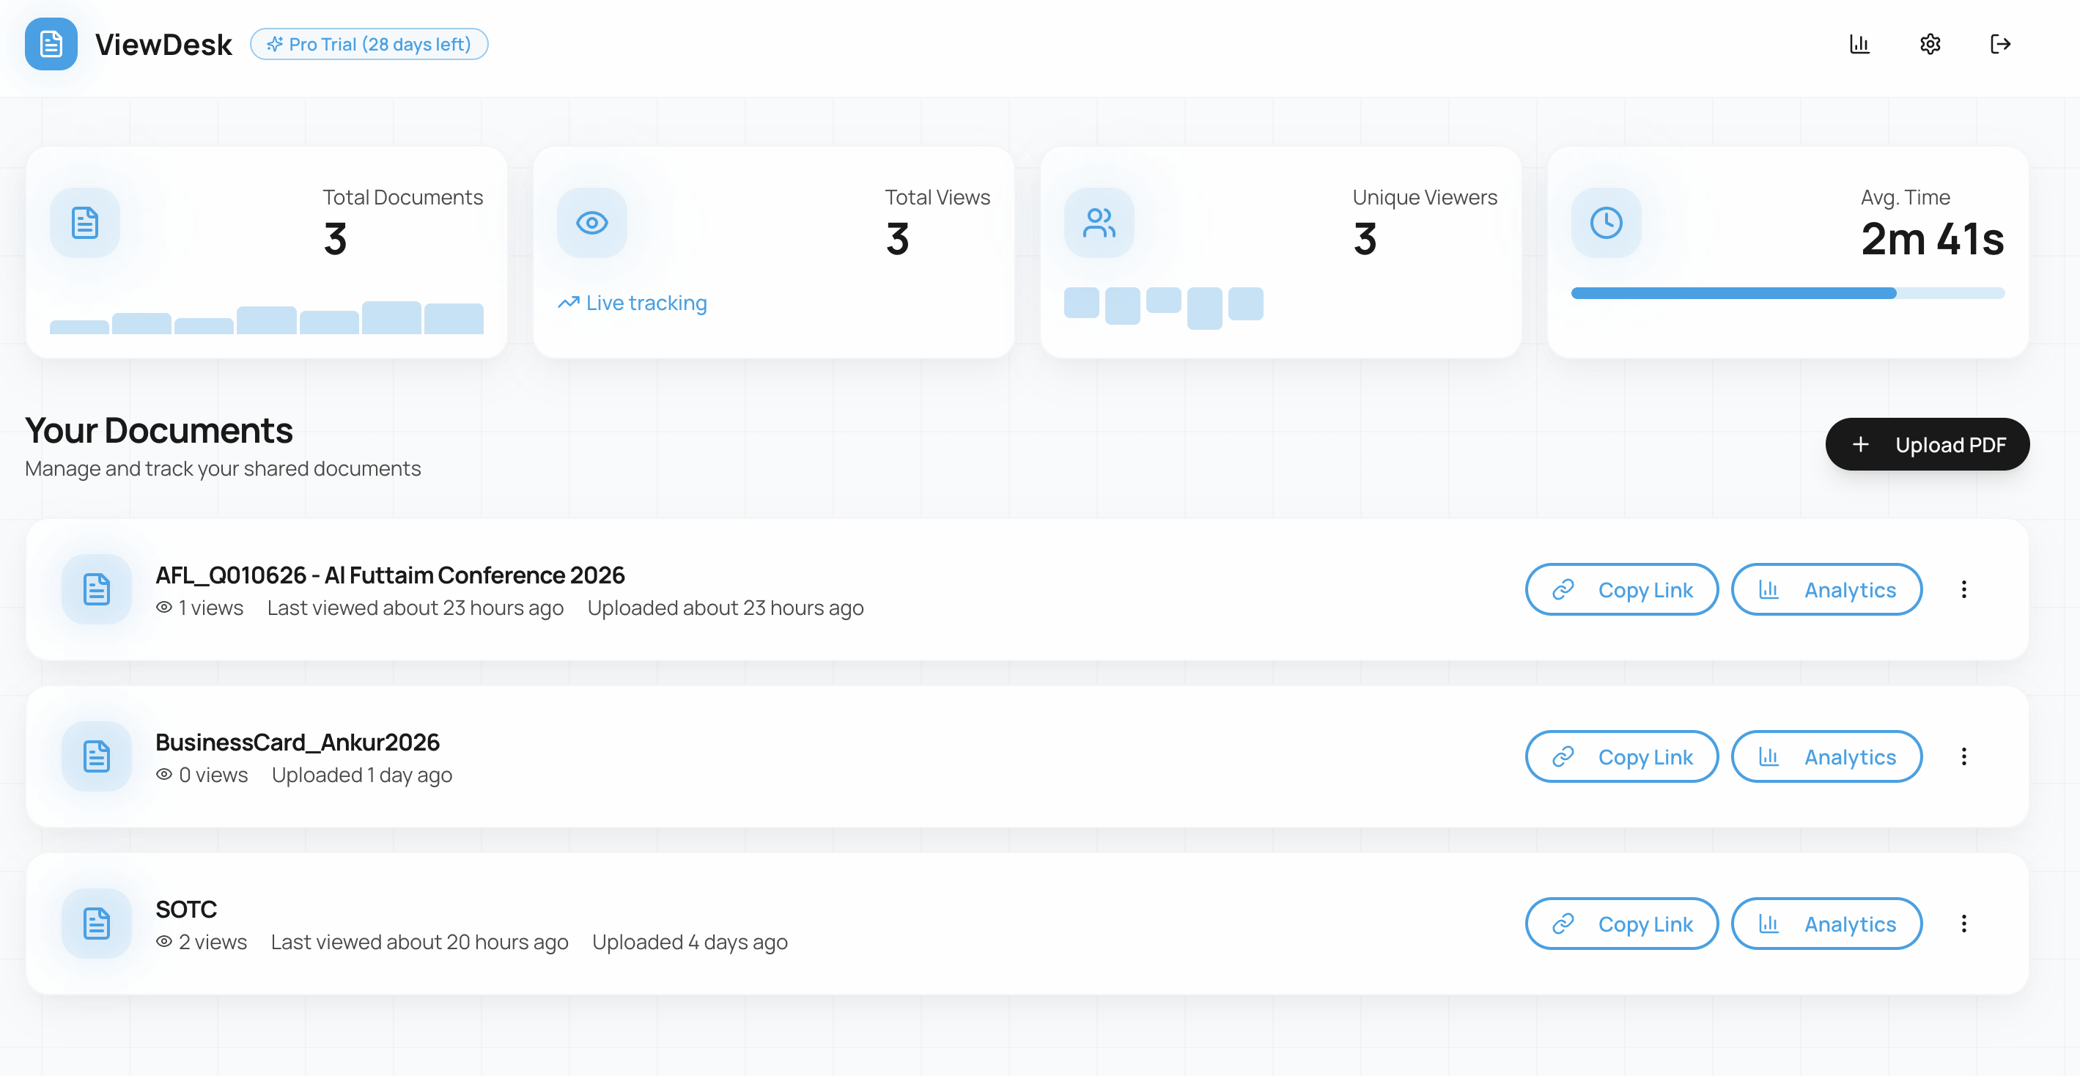Open the three-dot menu for BusinessCard_Ankur2026

coord(1964,756)
